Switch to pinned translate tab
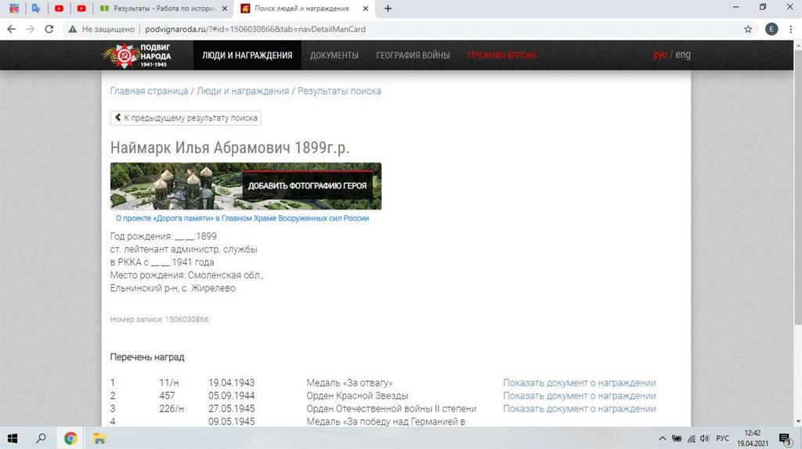Viewport: 802px width, 449px height. pos(36,8)
